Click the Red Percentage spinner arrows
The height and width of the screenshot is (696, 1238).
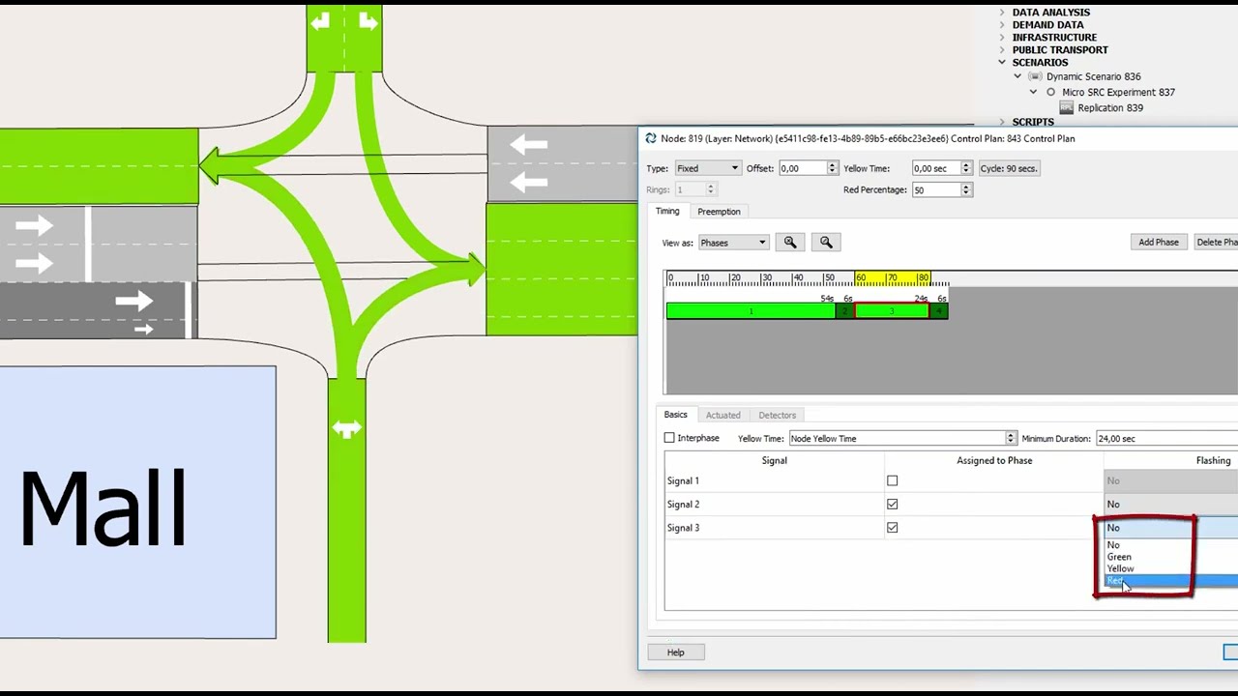point(965,190)
